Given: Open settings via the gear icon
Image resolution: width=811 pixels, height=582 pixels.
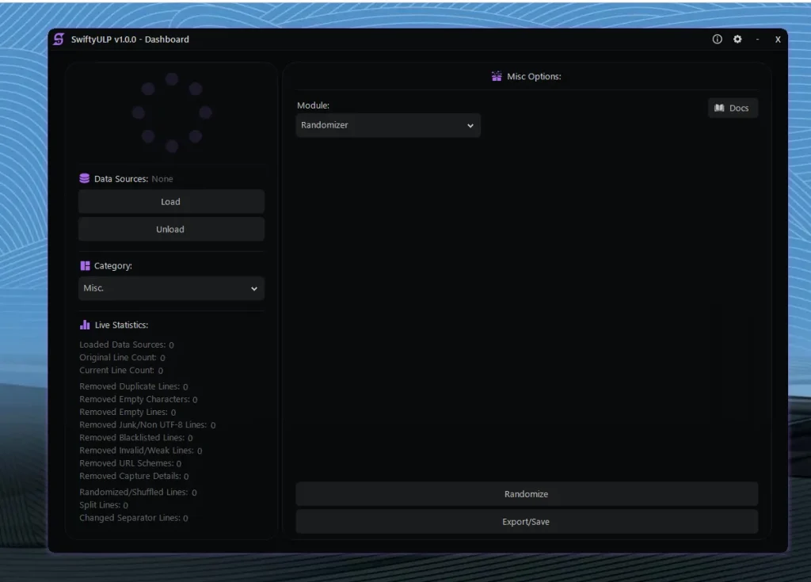Looking at the screenshot, I should [x=737, y=39].
